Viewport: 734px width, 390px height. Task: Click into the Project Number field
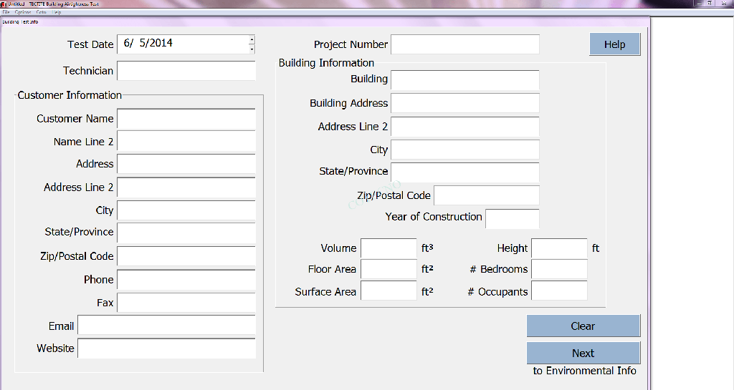tap(464, 44)
